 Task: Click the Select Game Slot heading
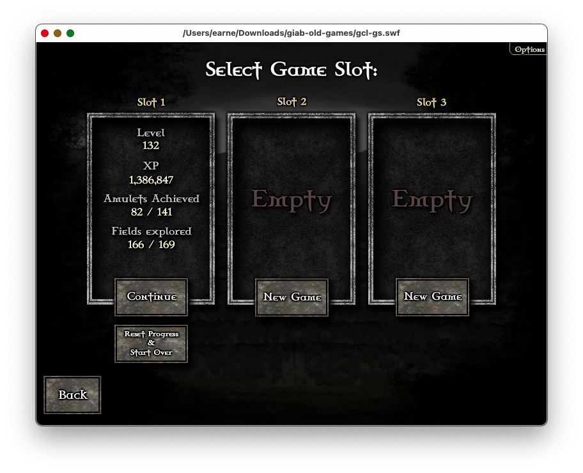click(291, 70)
